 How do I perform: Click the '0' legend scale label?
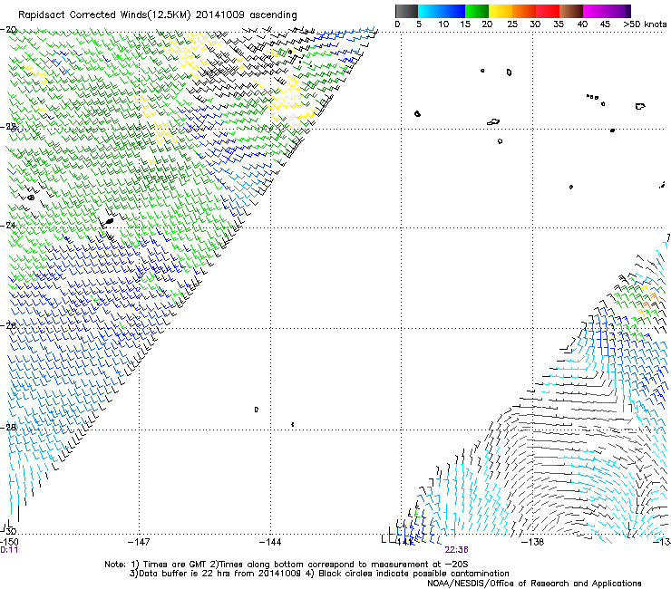tap(397, 24)
